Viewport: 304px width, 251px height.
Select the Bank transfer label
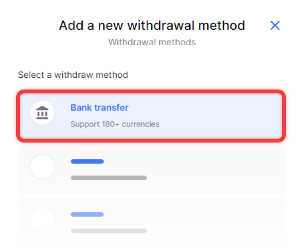[99, 108]
